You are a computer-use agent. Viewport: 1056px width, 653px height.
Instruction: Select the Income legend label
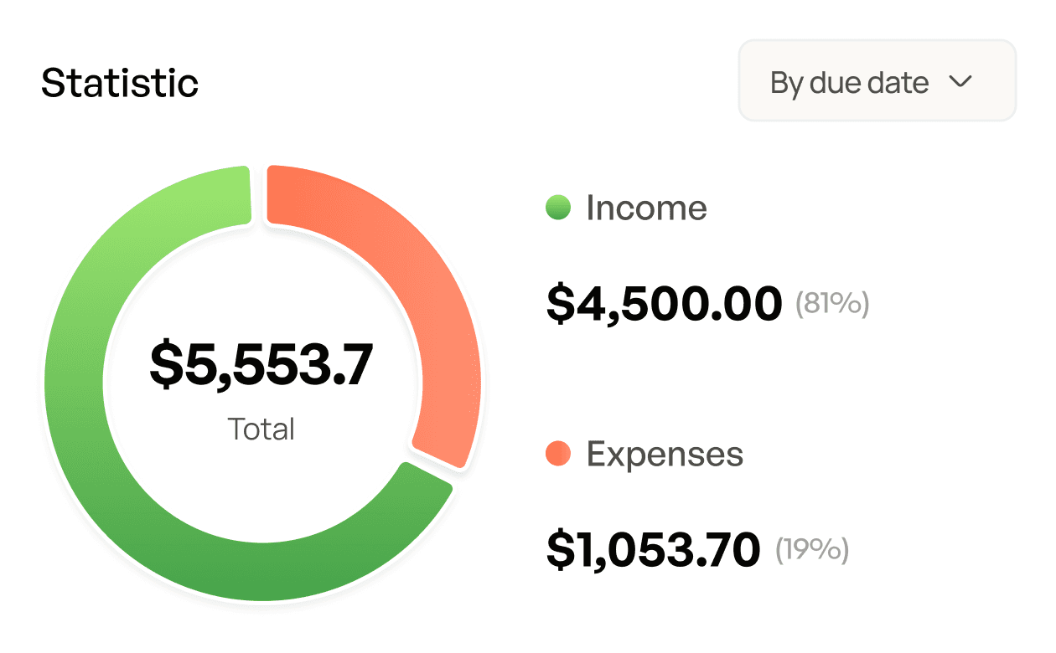click(646, 208)
